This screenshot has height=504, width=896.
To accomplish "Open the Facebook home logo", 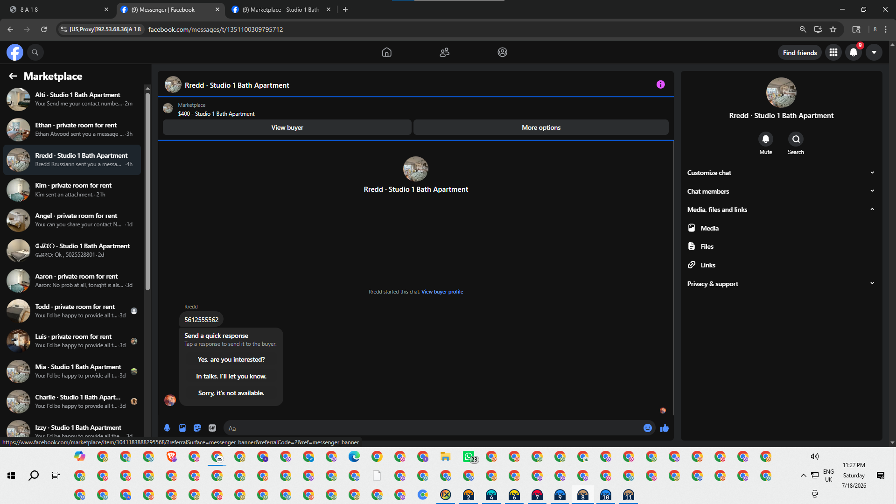I will click(x=15, y=52).
